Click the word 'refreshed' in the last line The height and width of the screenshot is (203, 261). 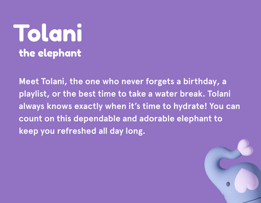pos(77,131)
